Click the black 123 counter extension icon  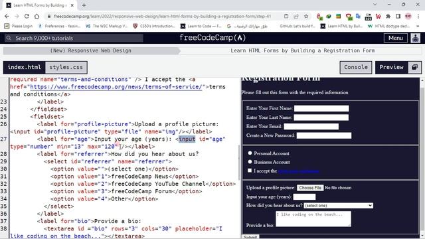pos(368,17)
